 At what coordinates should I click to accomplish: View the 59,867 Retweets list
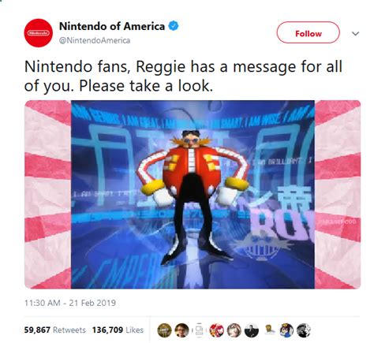(x=54, y=330)
